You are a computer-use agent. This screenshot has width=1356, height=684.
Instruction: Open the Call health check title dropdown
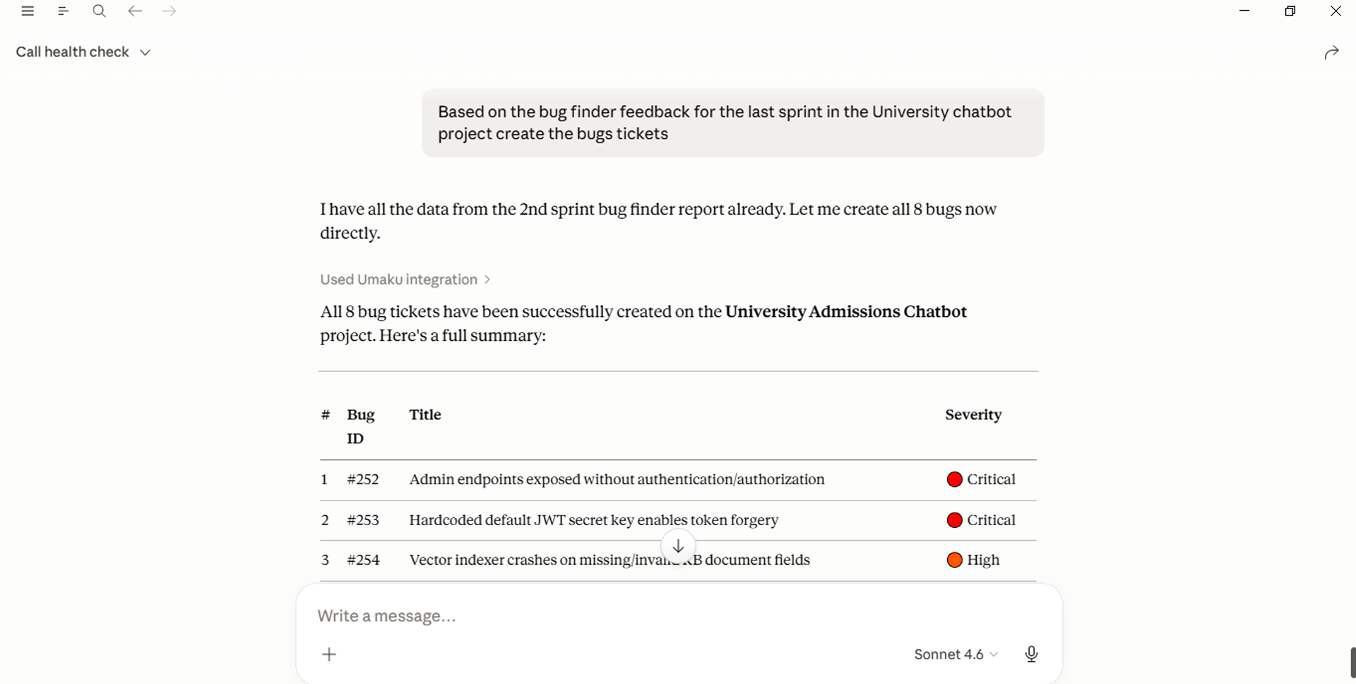pos(83,52)
